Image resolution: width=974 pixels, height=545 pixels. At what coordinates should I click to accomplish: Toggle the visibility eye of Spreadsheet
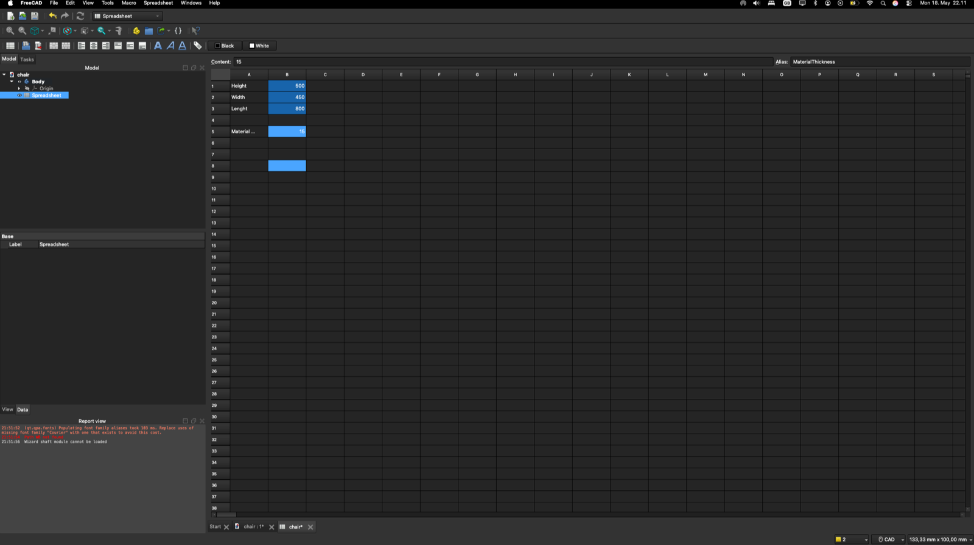click(19, 96)
